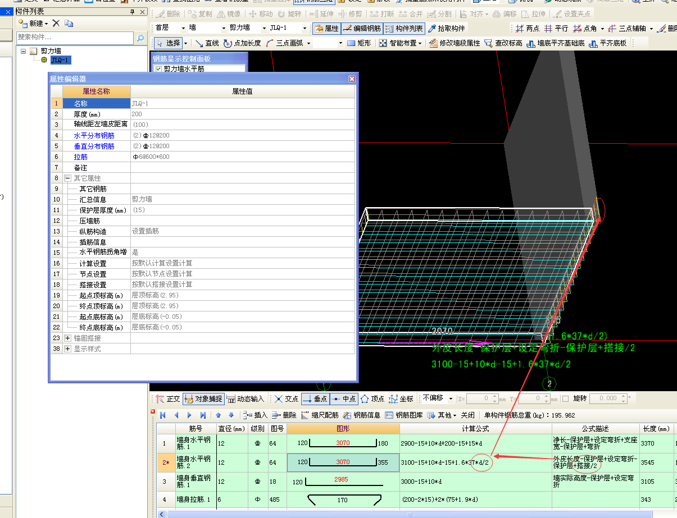The height and width of the screenshot is (518, 677).
Task: Toggle 交点 intersection snap
Action: click(287, 399)
